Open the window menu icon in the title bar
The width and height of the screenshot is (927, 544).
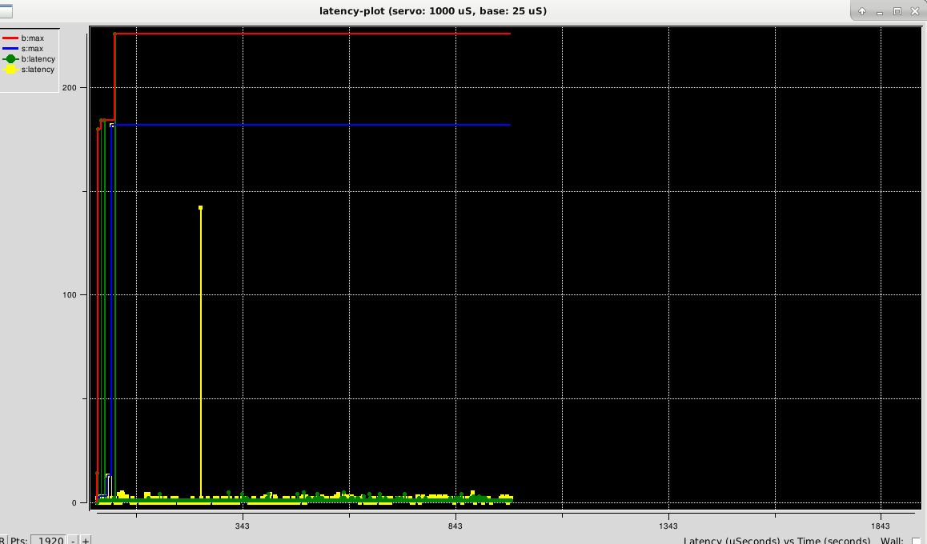6,10
